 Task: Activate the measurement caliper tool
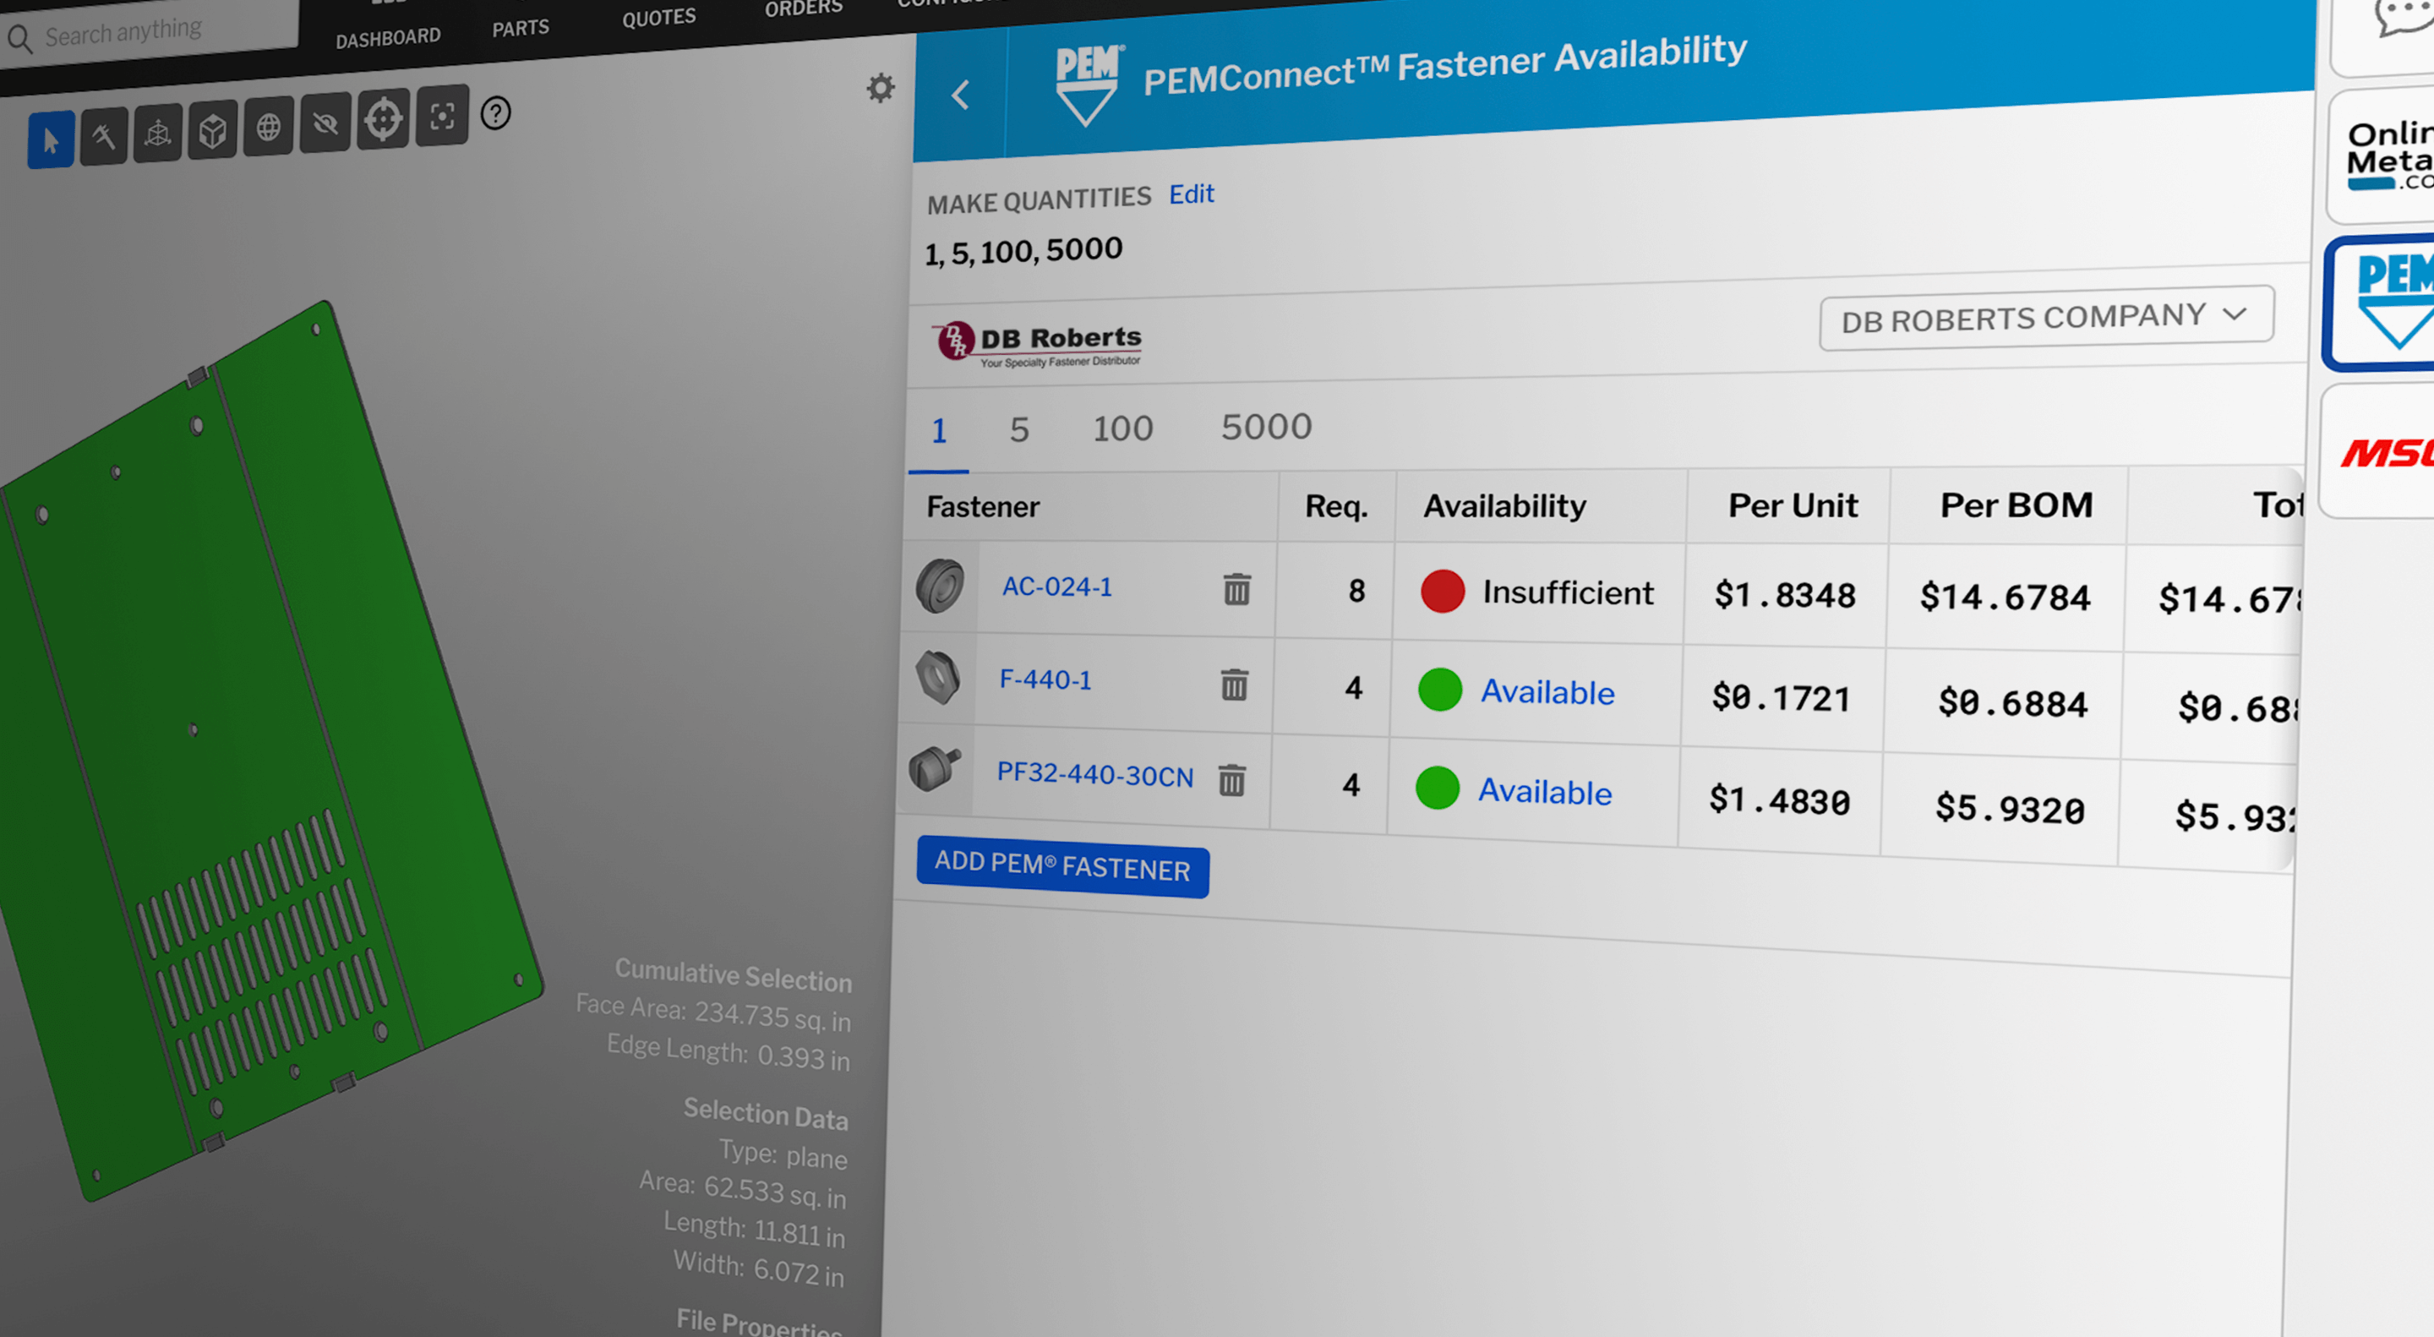pyautogui.click(x=103, y=134)
